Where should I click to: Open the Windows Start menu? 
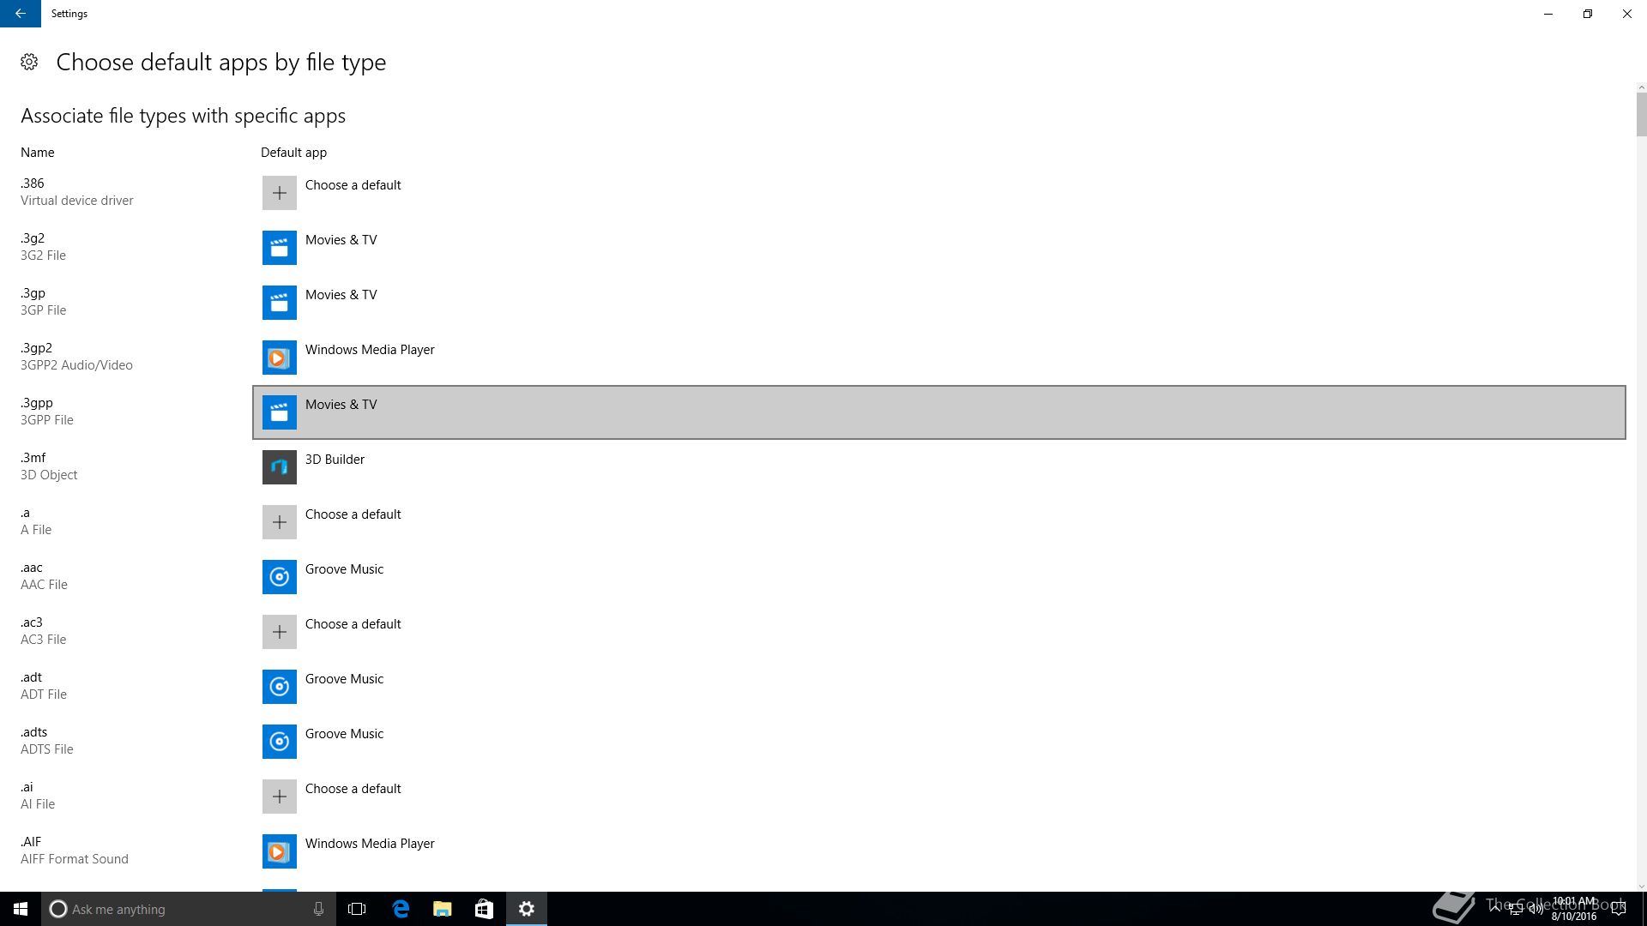21,909
